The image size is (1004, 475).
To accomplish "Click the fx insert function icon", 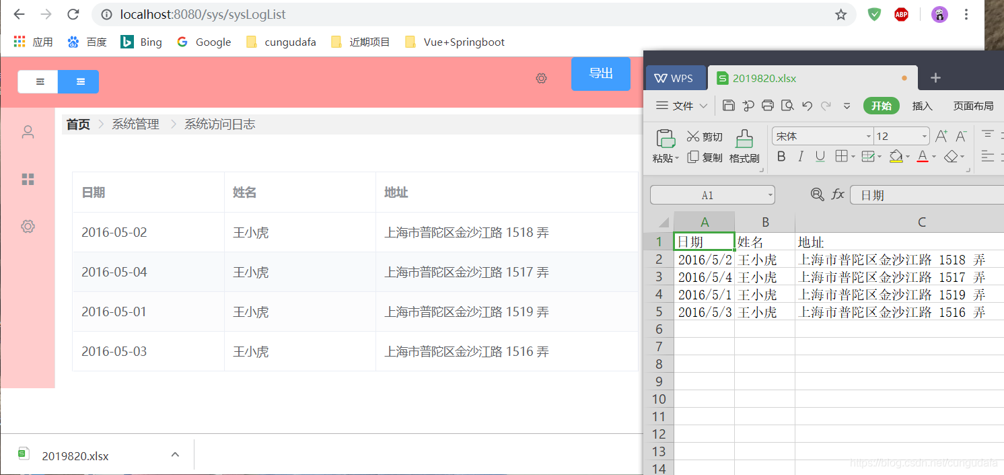I will click(x=837, y=194).
